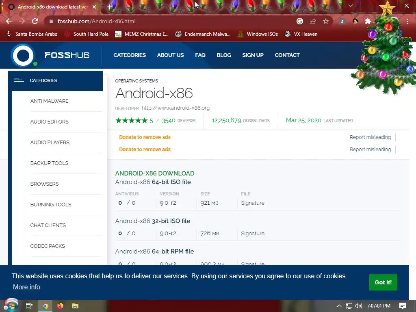Click the 7:07:01 PM taskbar clock
The height and width of the screenshot is (312, 416).
tap(379, 306)
